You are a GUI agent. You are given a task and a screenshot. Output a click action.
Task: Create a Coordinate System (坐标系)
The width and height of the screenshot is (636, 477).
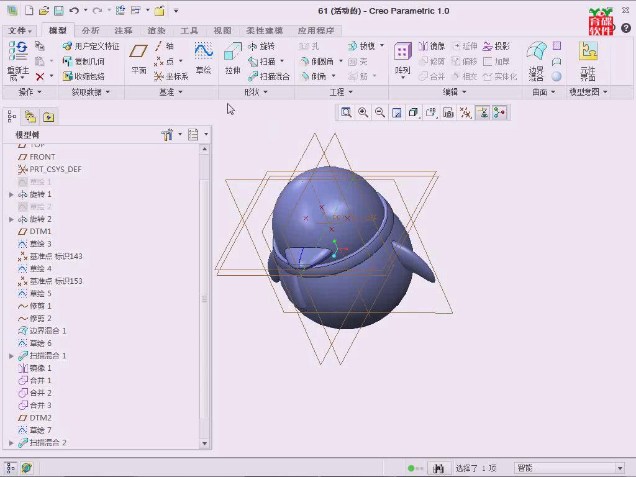coord(171,76)
